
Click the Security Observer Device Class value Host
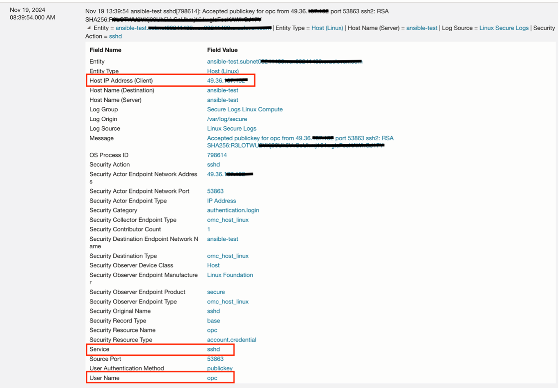[x=213, y=265]
